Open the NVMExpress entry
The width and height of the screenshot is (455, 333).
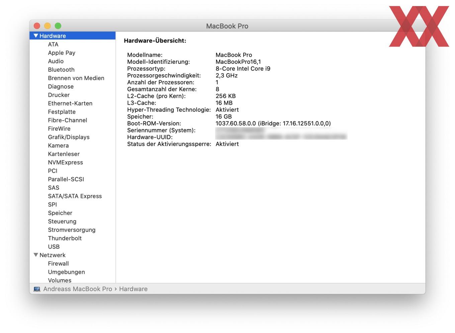point(65,162)
